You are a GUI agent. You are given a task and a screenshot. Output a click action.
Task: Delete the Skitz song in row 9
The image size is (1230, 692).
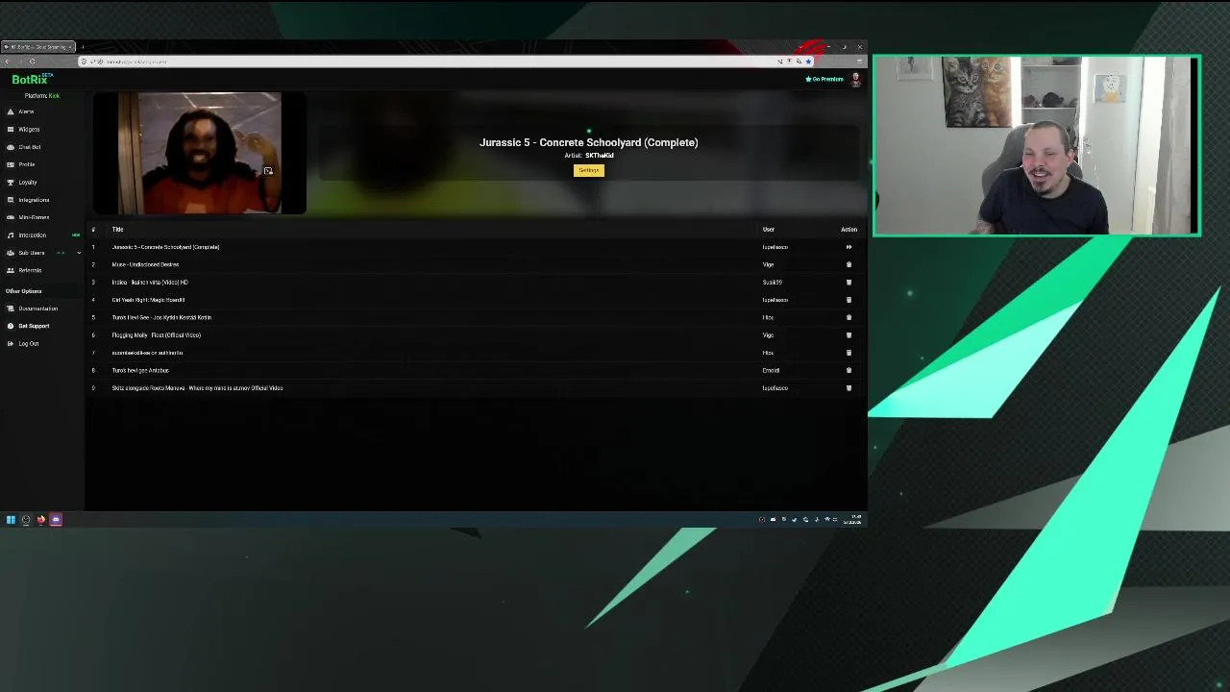tap(849, 388)
